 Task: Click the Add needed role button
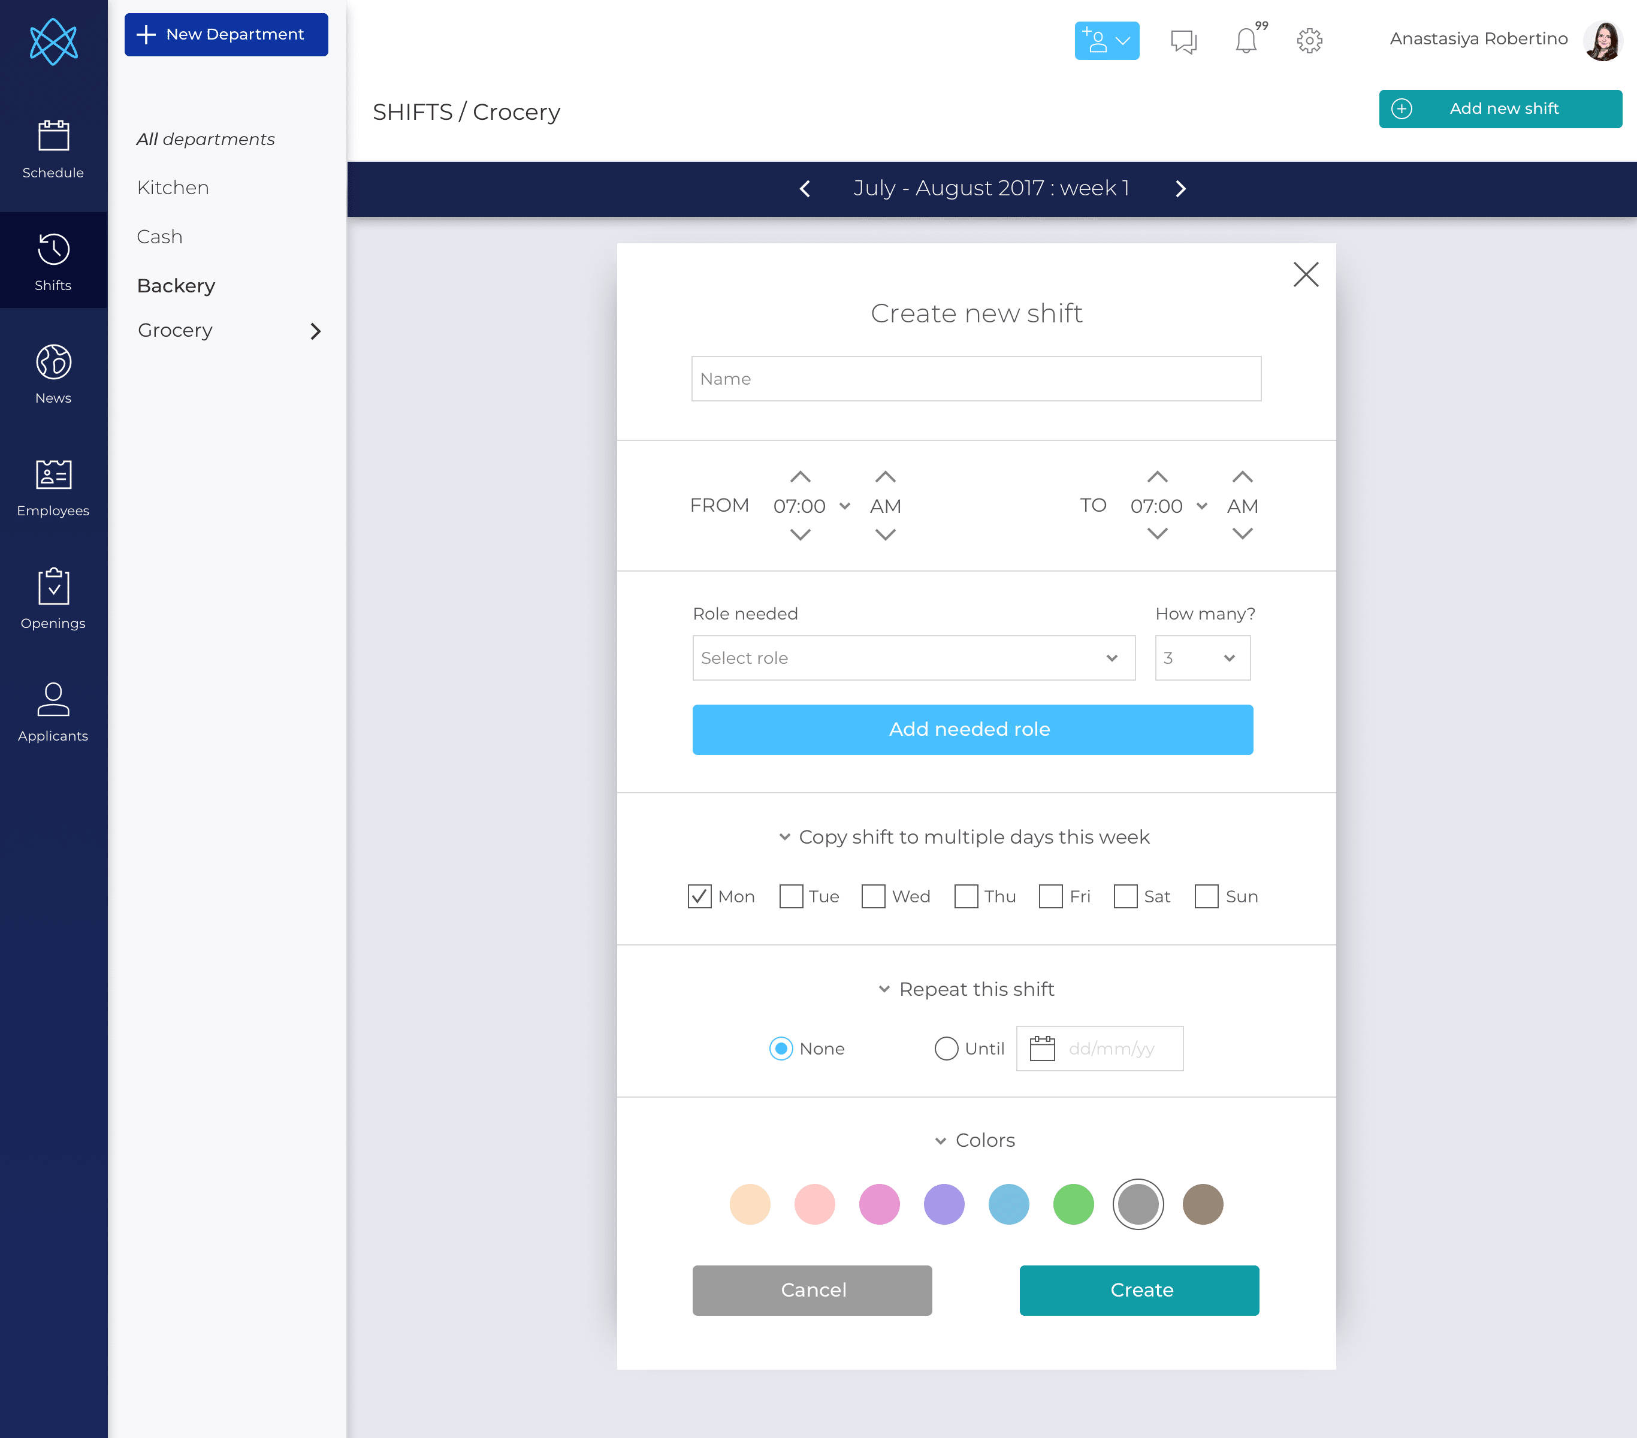coord(971,729)
